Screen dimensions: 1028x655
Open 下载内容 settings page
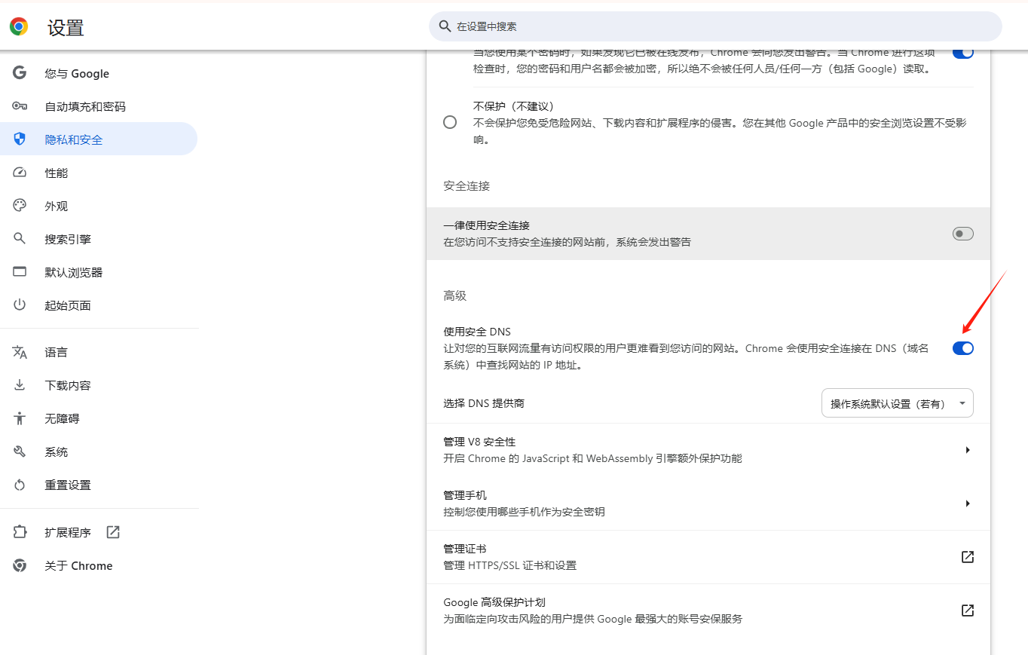pyautogui.click(x=99, y=385)
